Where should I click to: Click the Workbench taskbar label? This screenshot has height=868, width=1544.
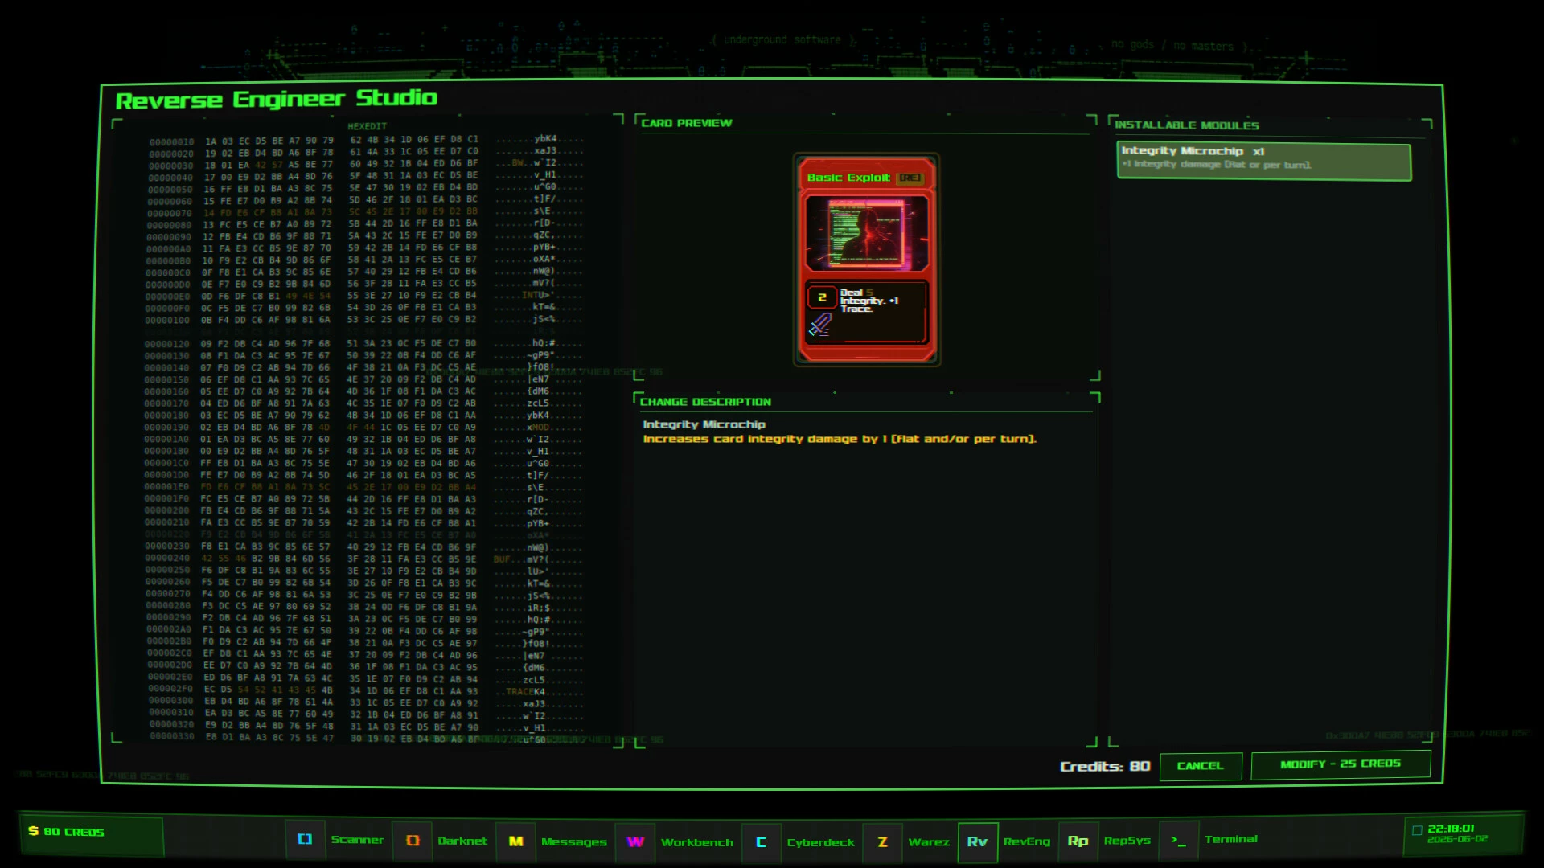697,842
